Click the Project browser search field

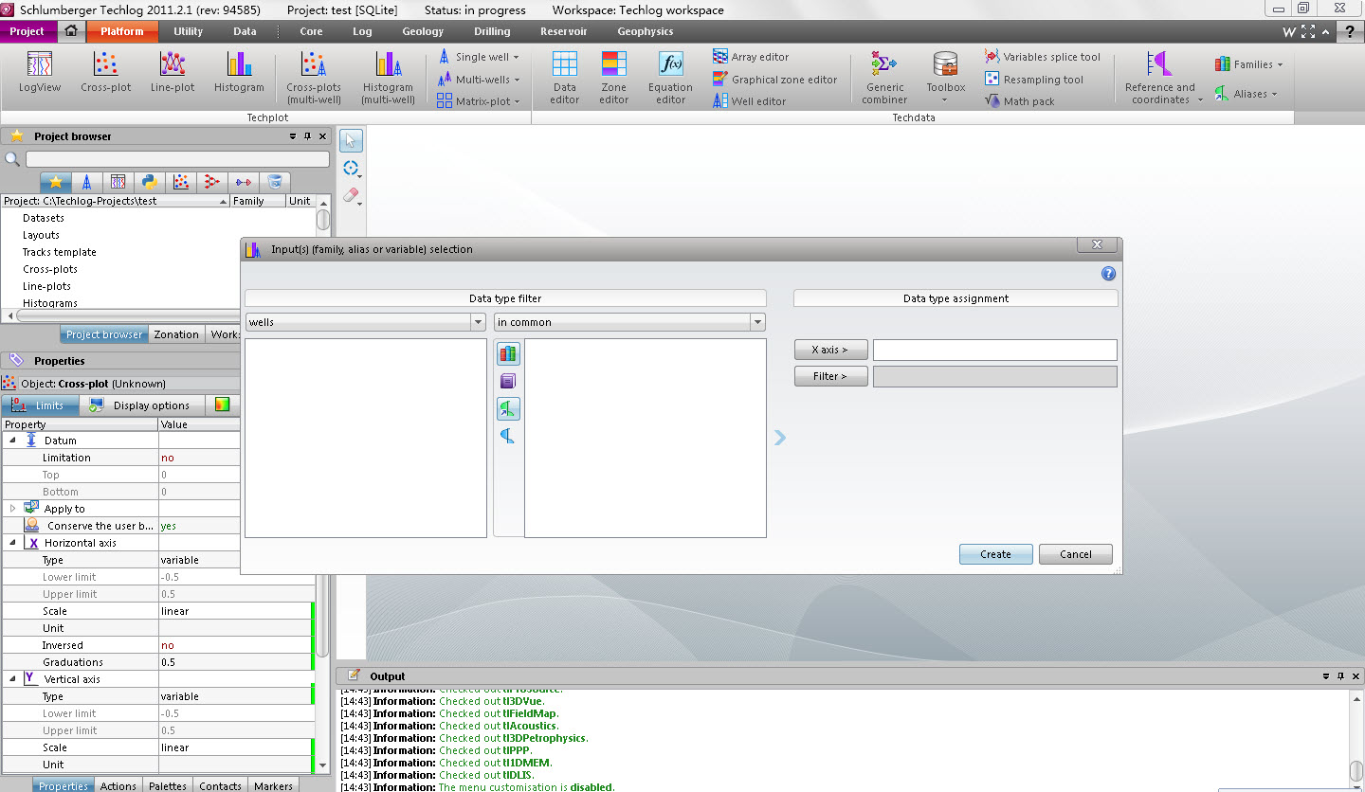click(x=177, y=159)
